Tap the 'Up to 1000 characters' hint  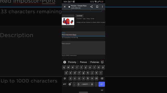69,55
